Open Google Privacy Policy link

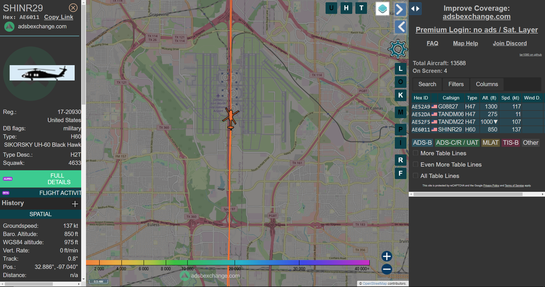(491, 186)
